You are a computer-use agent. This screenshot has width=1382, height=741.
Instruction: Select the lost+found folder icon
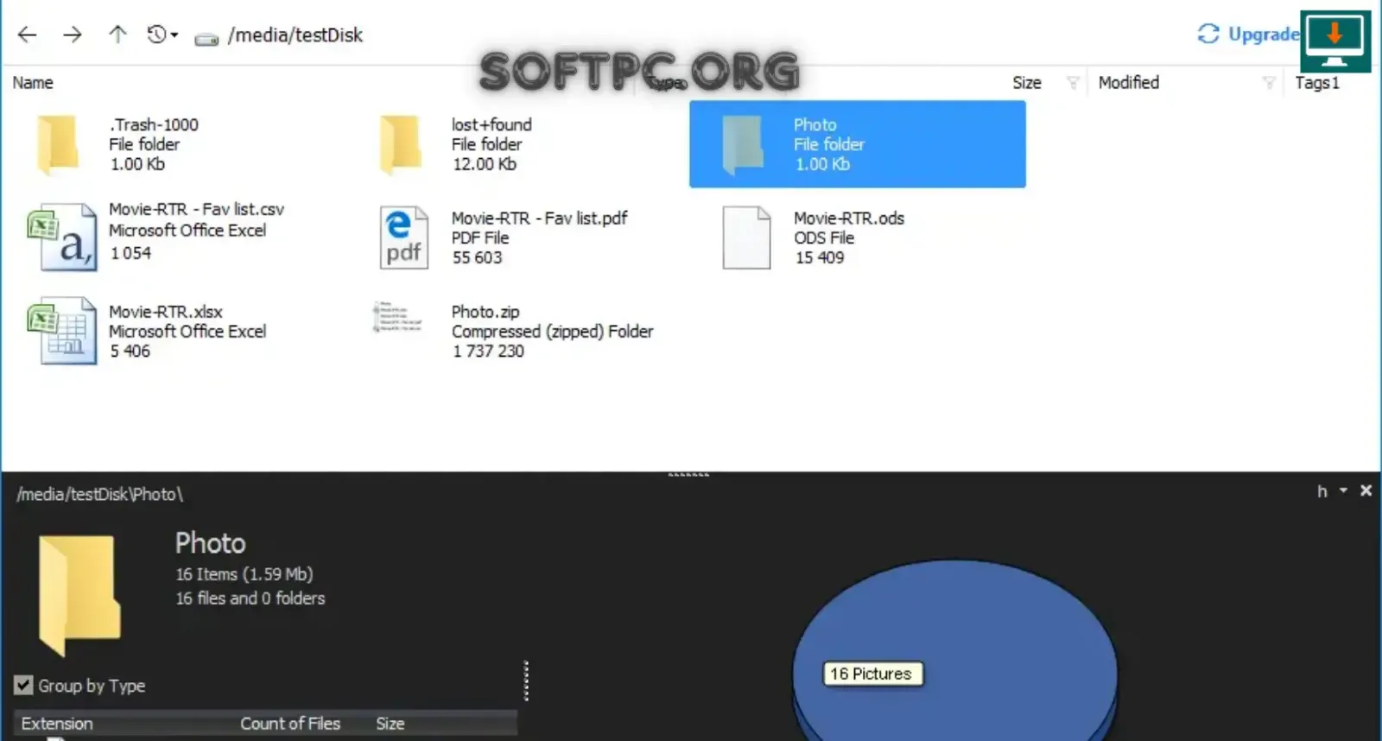coord(401,144)
